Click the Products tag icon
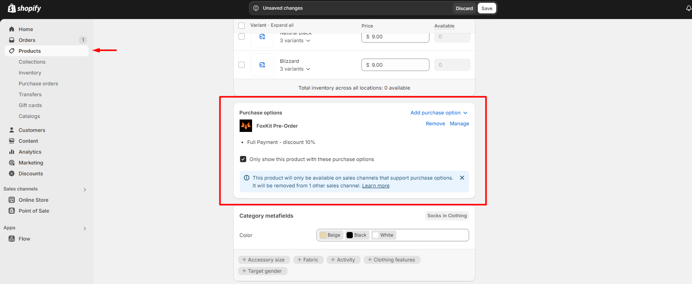Image resolution: width=692 pixels, height=284 pixels. (x=12, y=51)
